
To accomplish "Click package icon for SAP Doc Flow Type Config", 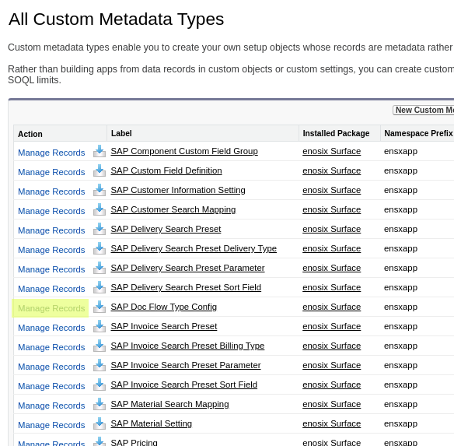I will coord(100,307).
